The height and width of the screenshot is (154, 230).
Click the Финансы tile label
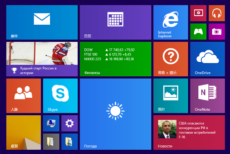[x=92, y=73]
